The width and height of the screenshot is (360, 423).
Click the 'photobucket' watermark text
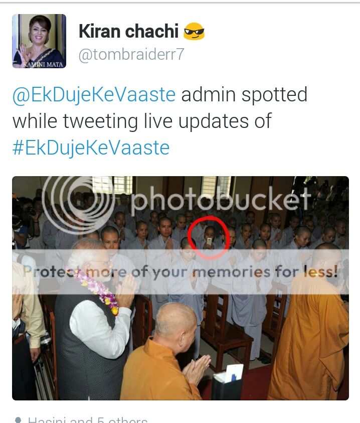tap(220, 199)
